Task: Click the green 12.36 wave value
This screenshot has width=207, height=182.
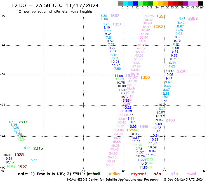Action: (x=137, y=145)
